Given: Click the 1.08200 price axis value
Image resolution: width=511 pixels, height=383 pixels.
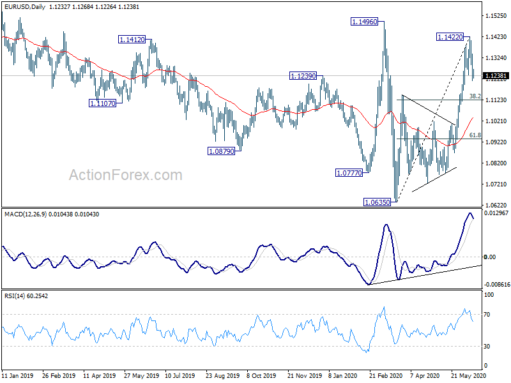Looking at the screenshot, I should click(x=496, y=163).
